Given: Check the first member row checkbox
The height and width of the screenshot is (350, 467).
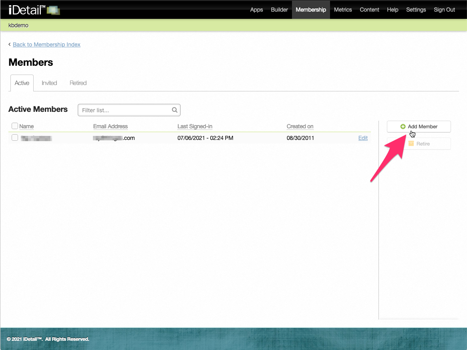Looking at the screenshot, I should pos(15,138).
